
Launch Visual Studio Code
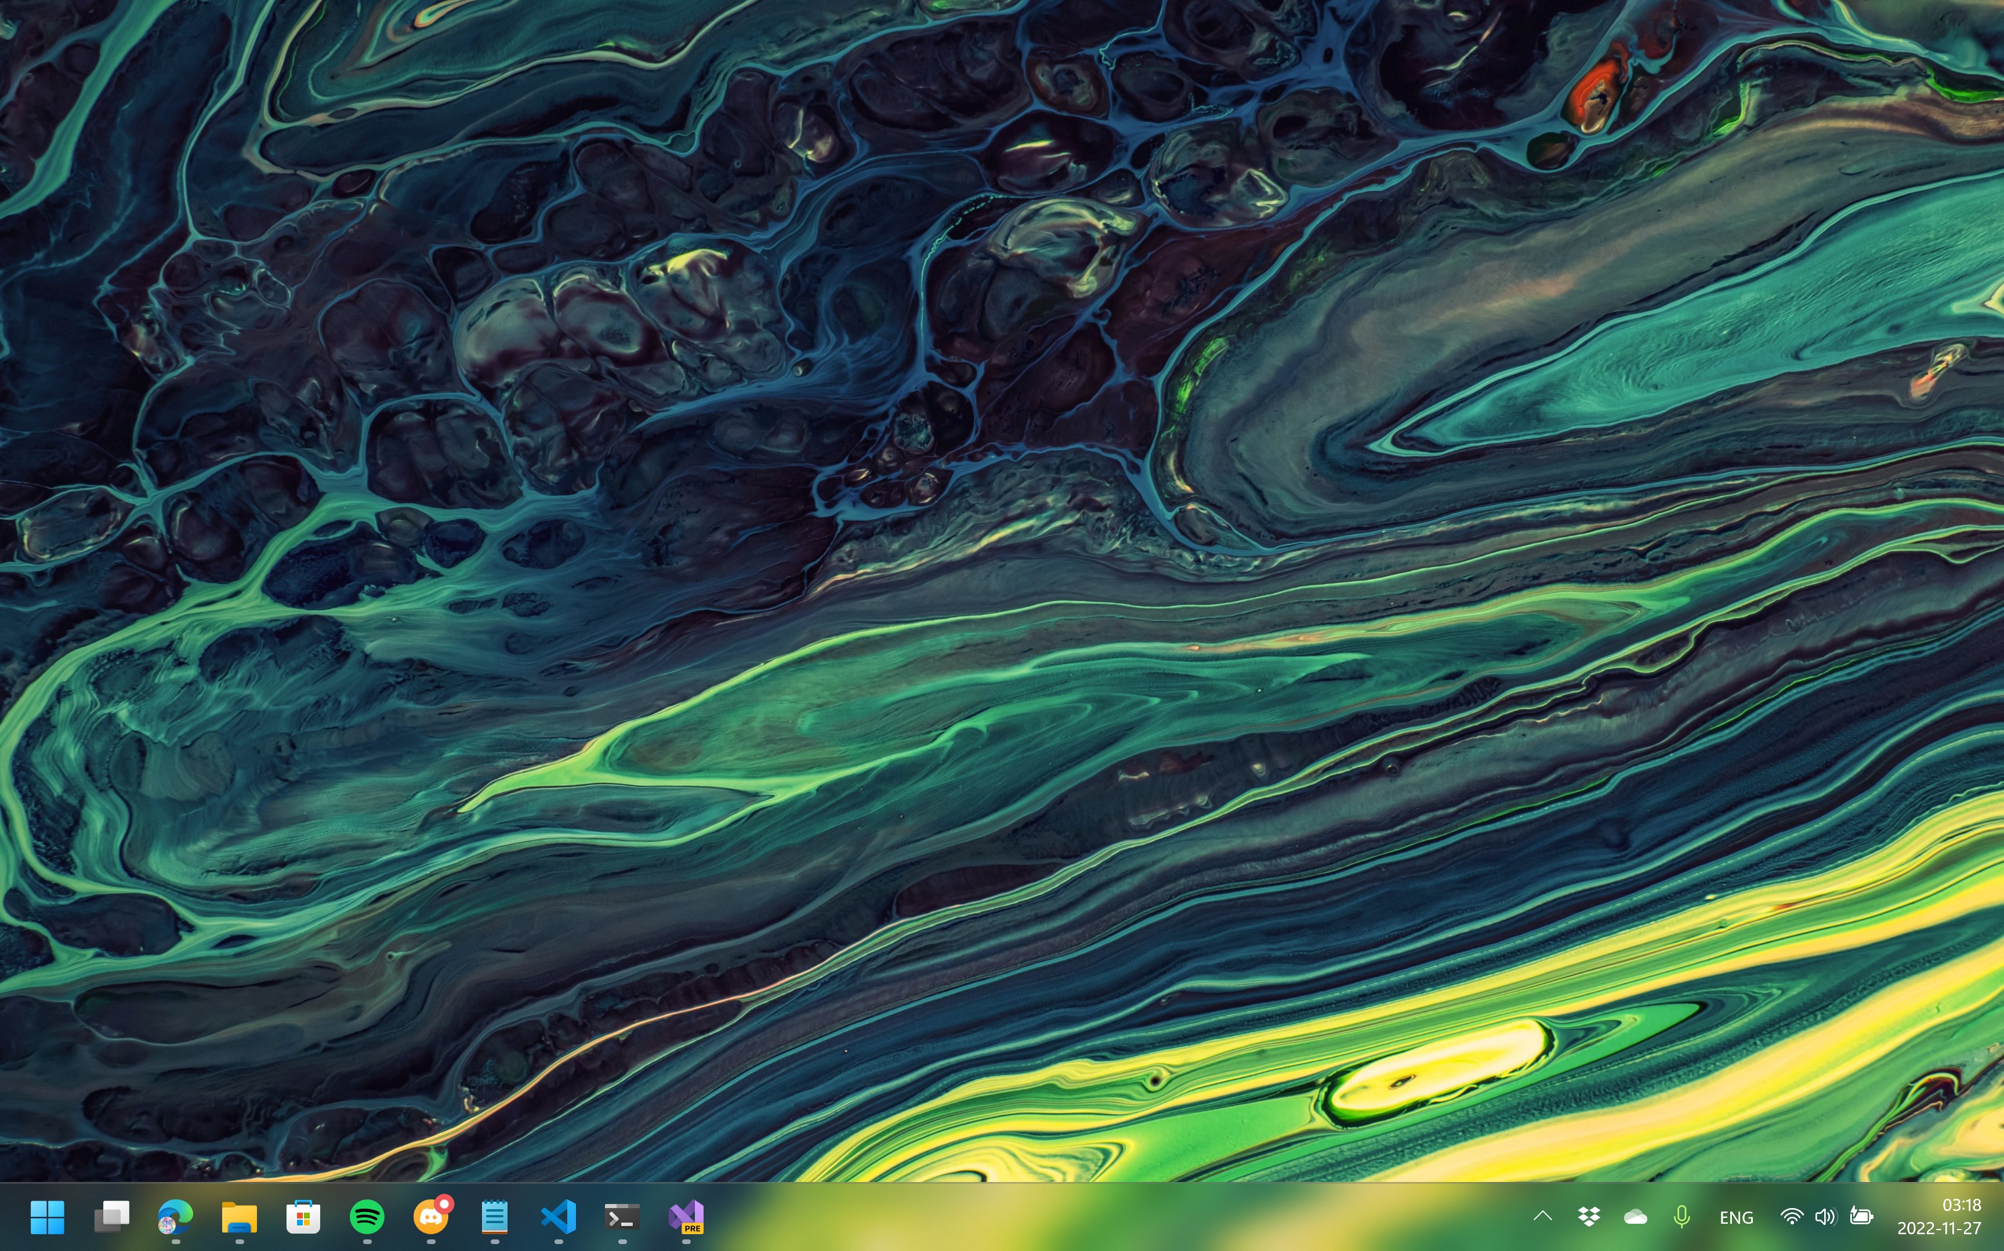(x=559, y=1216)
